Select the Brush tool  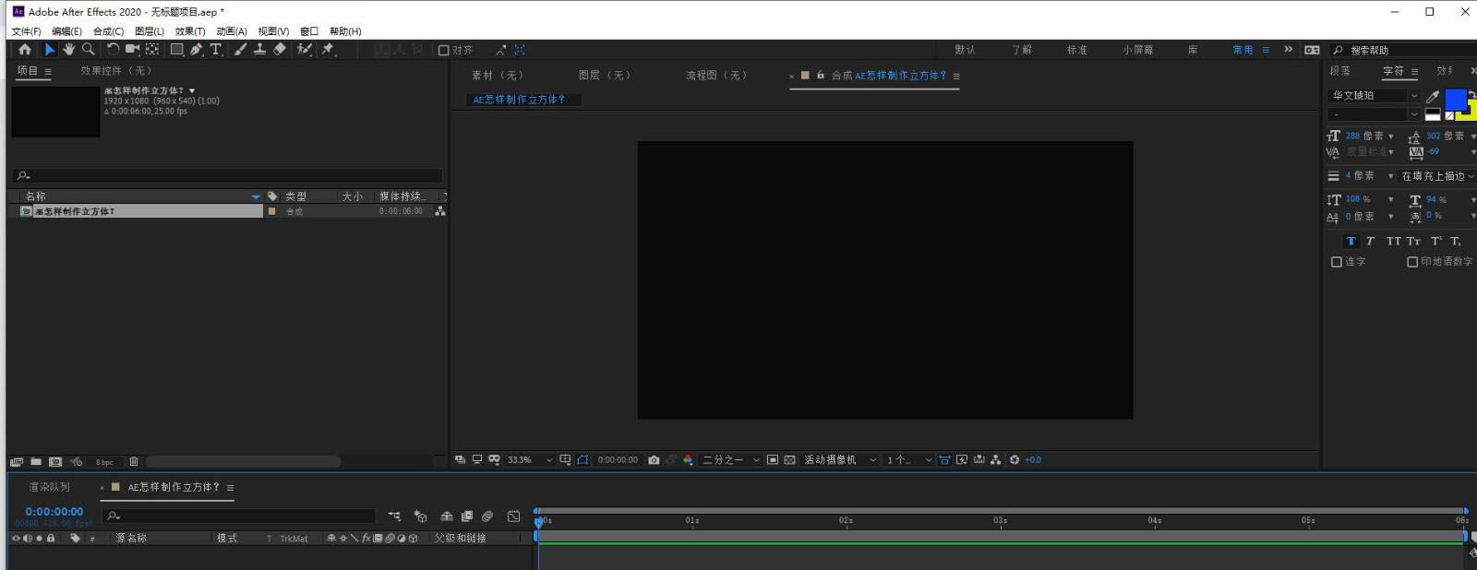240,50
